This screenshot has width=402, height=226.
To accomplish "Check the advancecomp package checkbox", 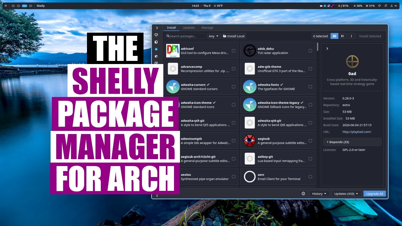I will (233, 69).
